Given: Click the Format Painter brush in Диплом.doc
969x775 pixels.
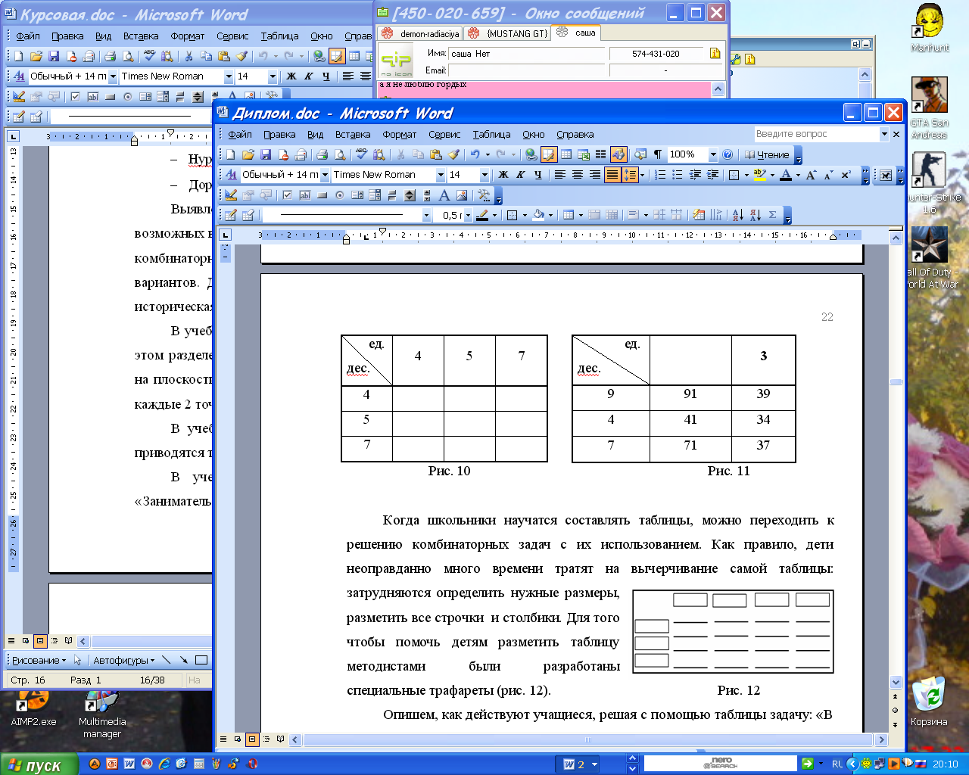Looking at the screenshot, I should click(453, 154).
